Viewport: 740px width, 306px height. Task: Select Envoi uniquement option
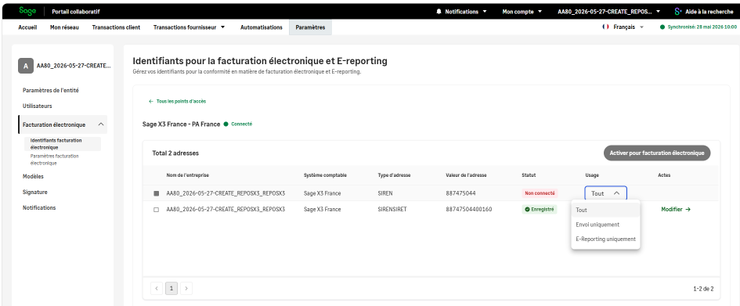pyautogui.click(x=605, y=225)
